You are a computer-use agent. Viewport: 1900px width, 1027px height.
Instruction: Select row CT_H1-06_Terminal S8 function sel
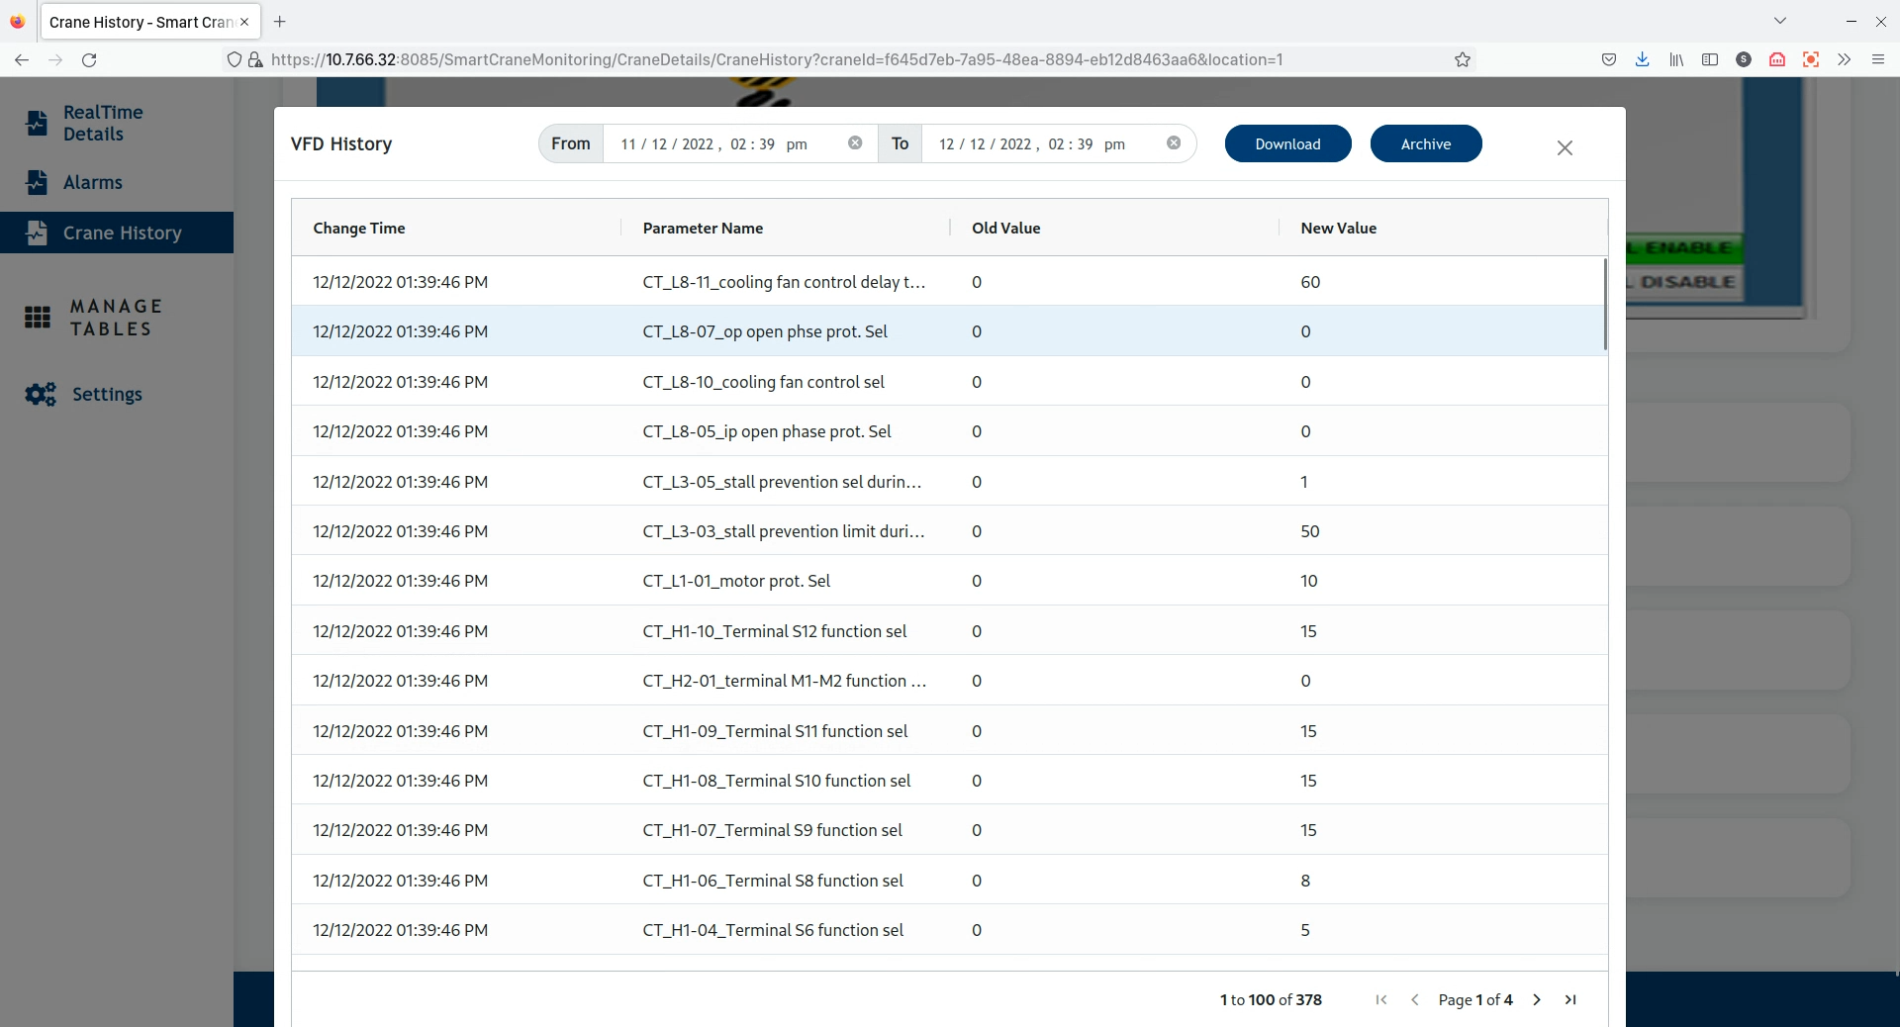pos(948,880)
